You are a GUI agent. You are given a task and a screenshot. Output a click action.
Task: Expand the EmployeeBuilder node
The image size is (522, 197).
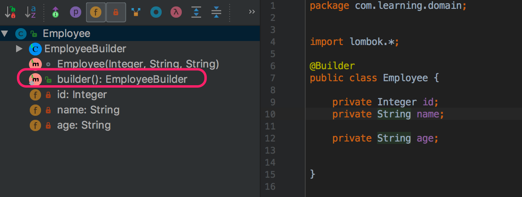tap(19, 49)
